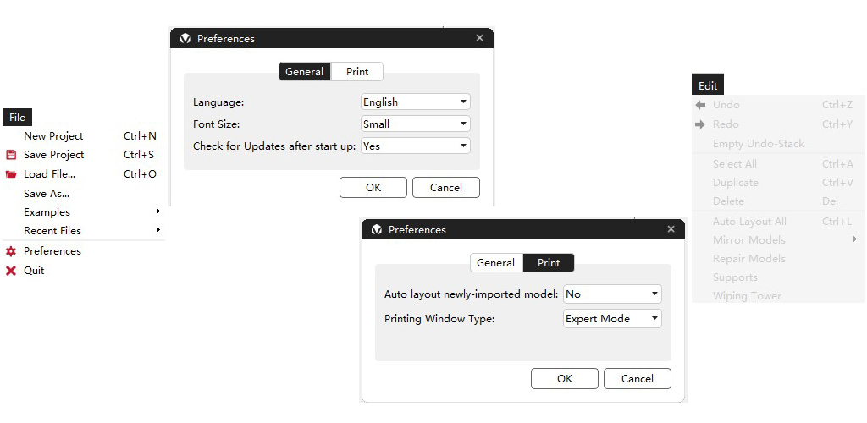Click the red Quit X icon

11,271
